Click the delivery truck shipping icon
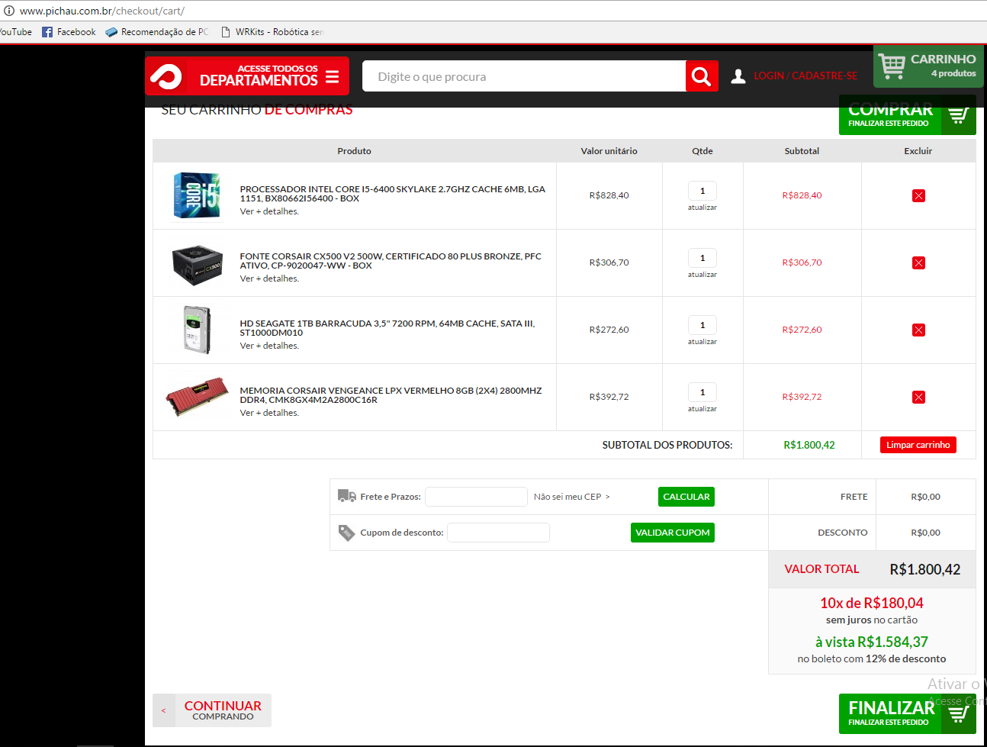 point(347,496)
